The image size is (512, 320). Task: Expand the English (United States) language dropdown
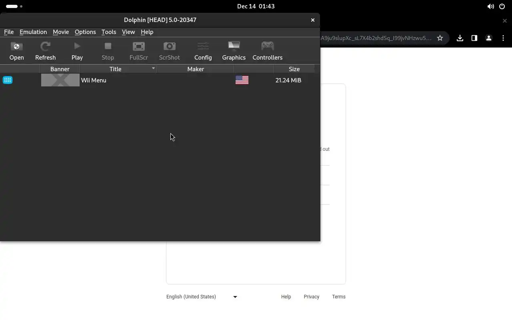pos(202,297)
